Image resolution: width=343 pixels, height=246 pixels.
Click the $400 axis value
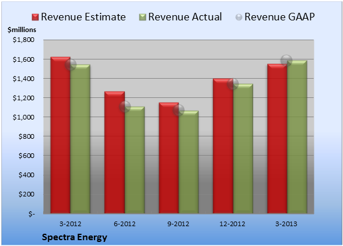point(26,175)
